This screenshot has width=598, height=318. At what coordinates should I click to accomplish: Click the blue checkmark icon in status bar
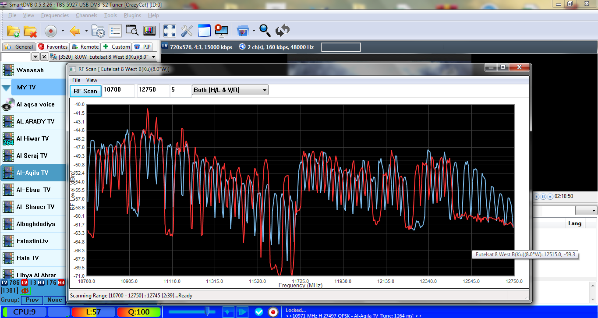pyautogui.click(x=259, y=312)
